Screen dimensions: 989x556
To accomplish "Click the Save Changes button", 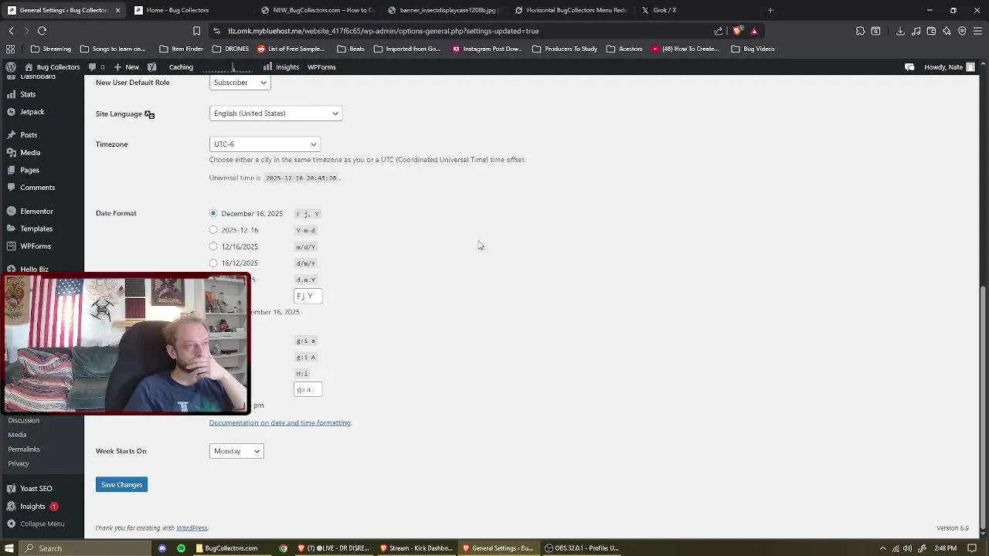I will [121, 484].
